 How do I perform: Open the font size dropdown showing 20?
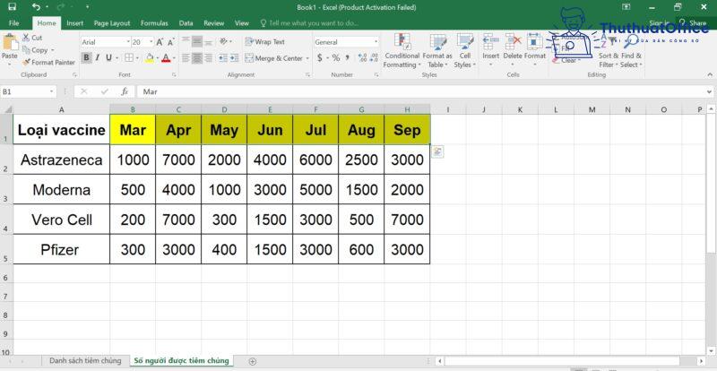(151, 42)
